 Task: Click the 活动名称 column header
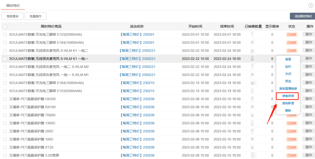click(137, 27)
